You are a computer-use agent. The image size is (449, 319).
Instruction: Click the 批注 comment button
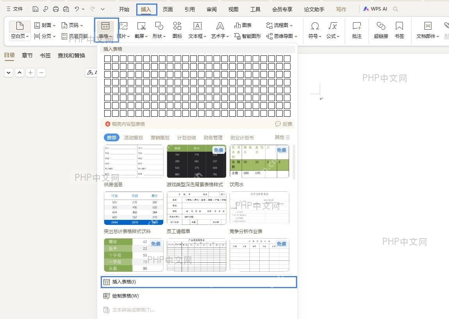click(357, 30)
